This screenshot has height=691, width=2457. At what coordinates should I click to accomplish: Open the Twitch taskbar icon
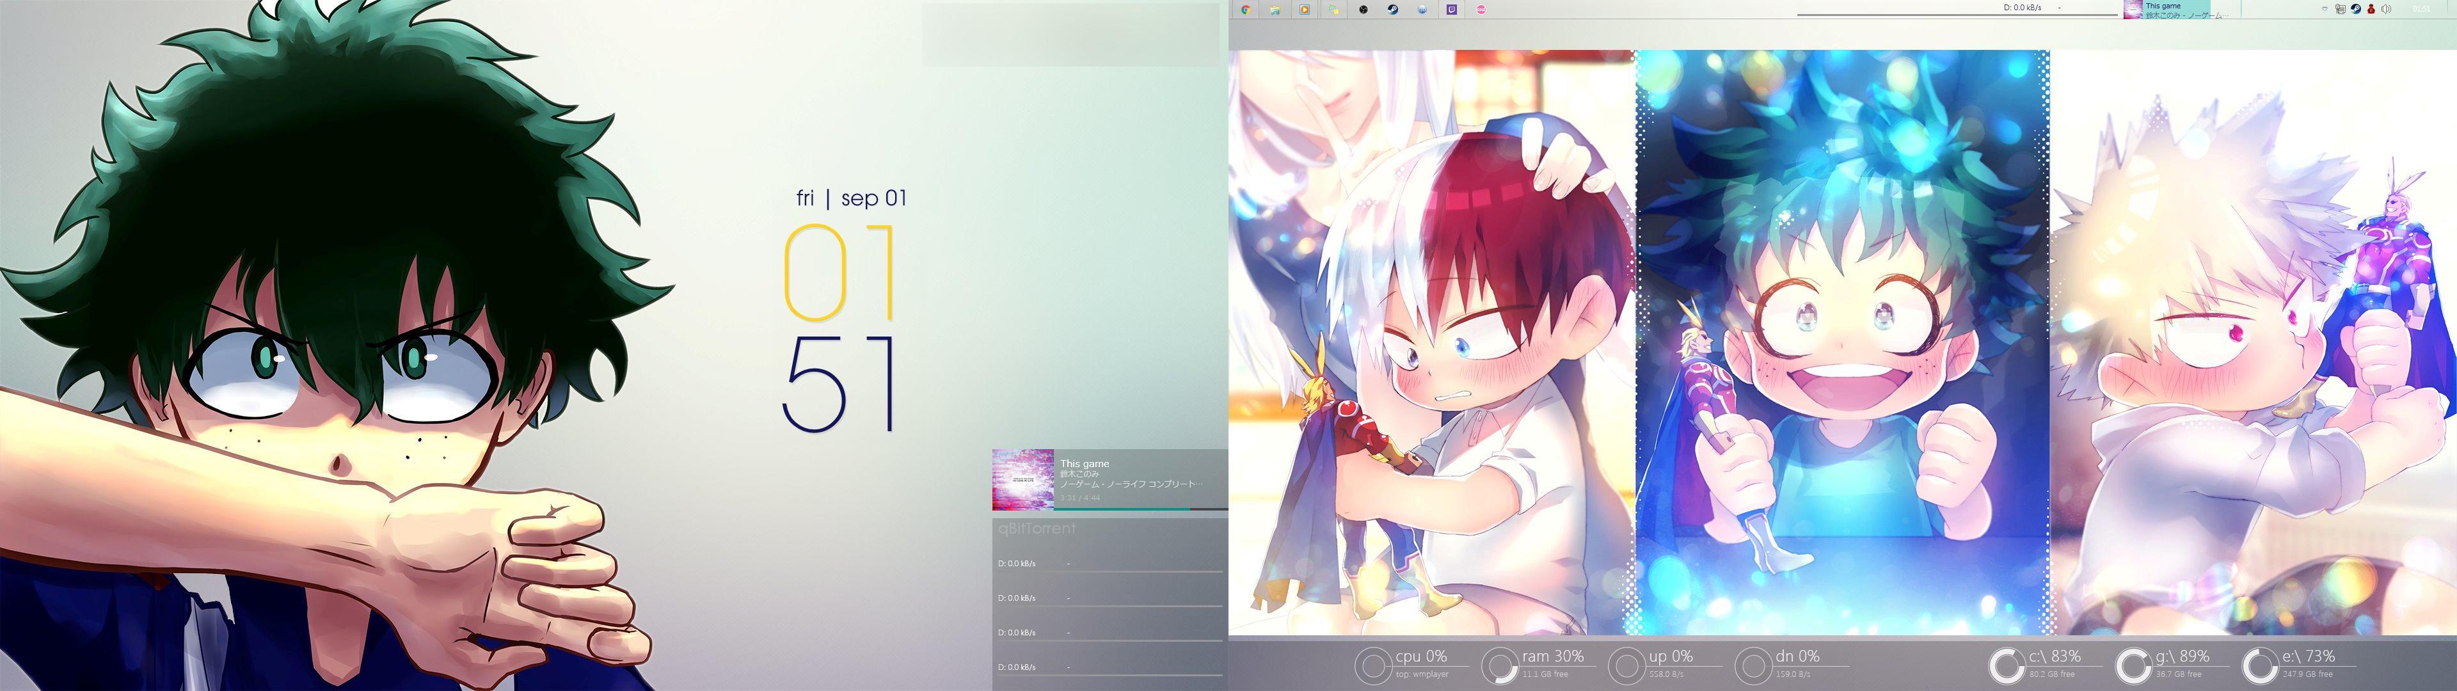(x=1452, y=10)
